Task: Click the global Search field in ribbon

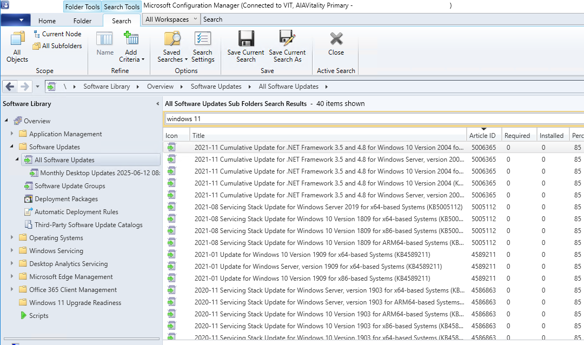Action: pyautogui.click(x=393, y=19)
